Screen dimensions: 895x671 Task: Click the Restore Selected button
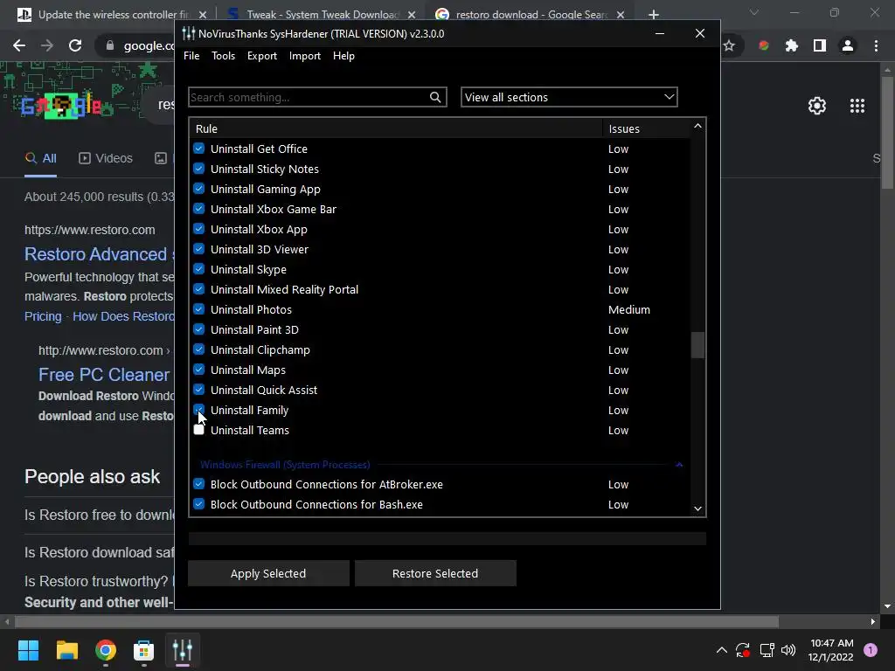coord(435,573)
